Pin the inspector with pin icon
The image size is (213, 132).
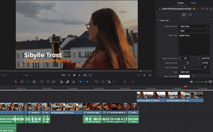207,9
